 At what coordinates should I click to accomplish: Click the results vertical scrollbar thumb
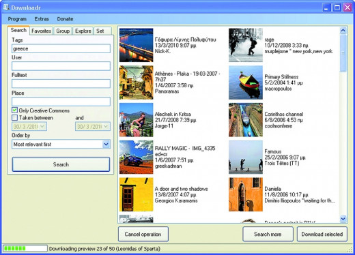click(343, 53)
